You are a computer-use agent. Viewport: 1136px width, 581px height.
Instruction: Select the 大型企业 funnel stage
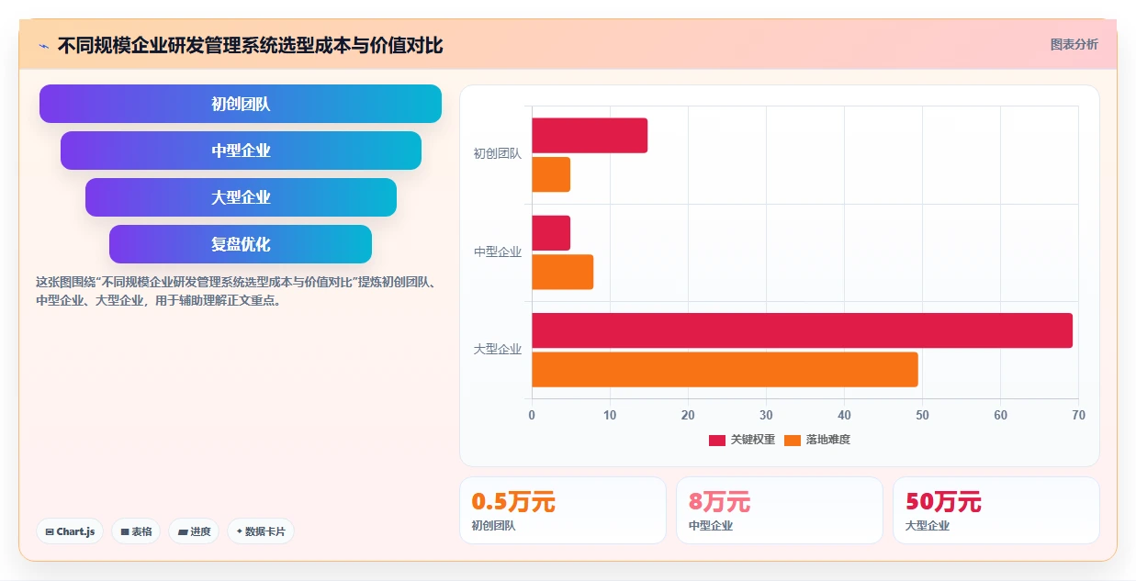pos(241,197)
